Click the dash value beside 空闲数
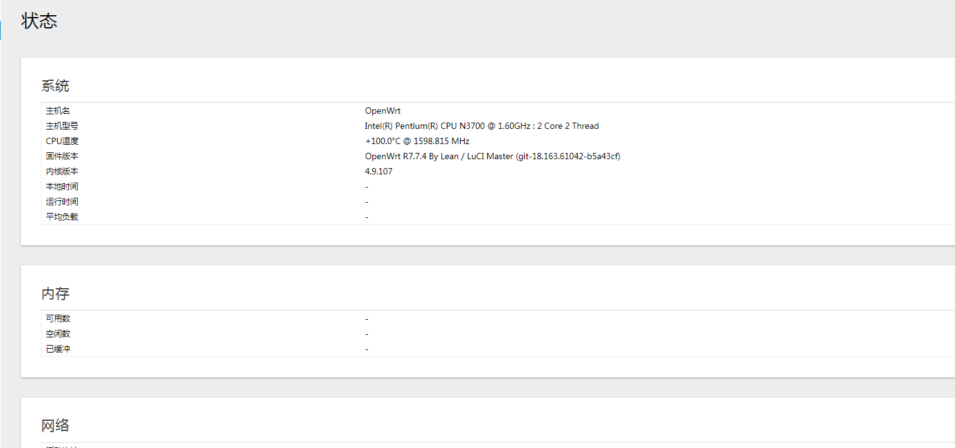Image resolution: width=955 pixels, height=448 pixels. tap(367, 334)
